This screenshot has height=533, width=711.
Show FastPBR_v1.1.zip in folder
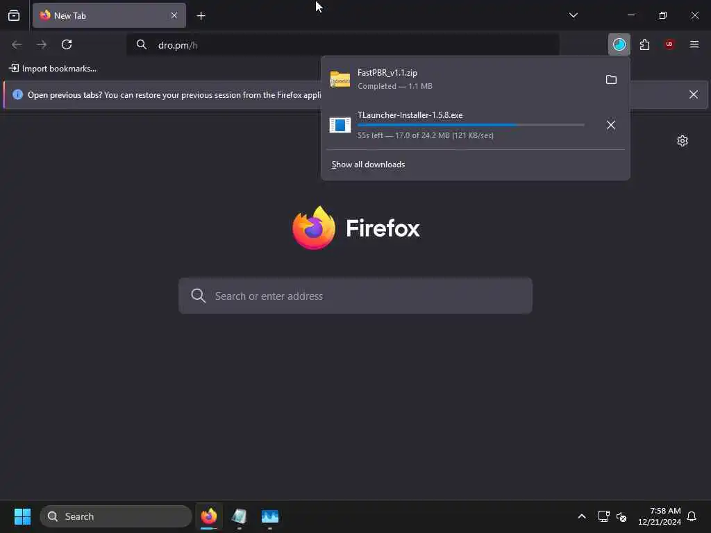coord(611,80)
